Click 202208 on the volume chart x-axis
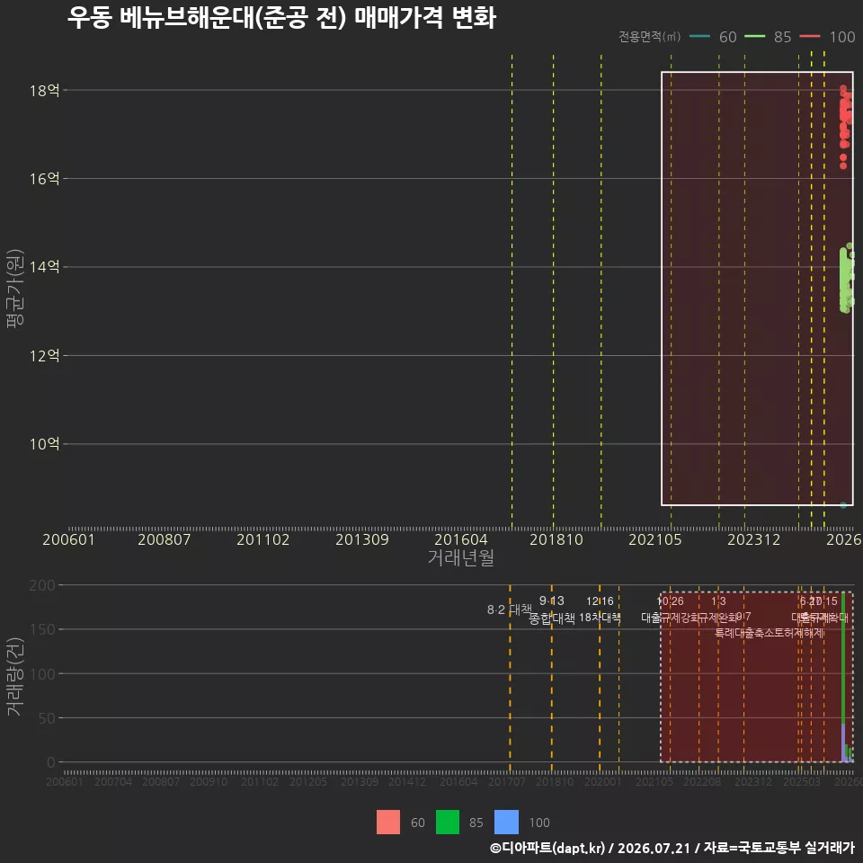863x863 pixels. pos(702,781)
